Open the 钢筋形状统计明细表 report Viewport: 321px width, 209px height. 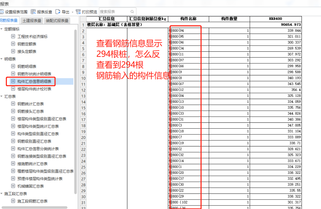(x=34, y=74)
